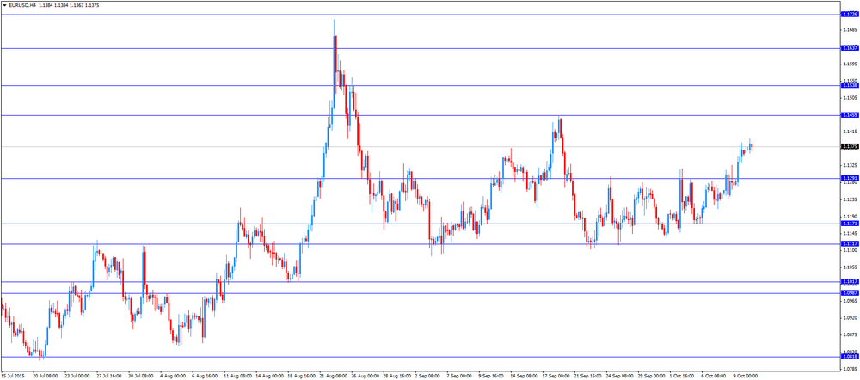Click the 1.1325 price scale value

pos(851,165)
